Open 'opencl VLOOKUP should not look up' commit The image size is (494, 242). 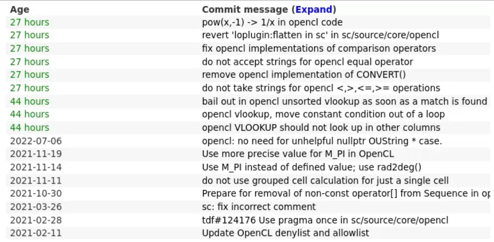(x=321, y=127)
